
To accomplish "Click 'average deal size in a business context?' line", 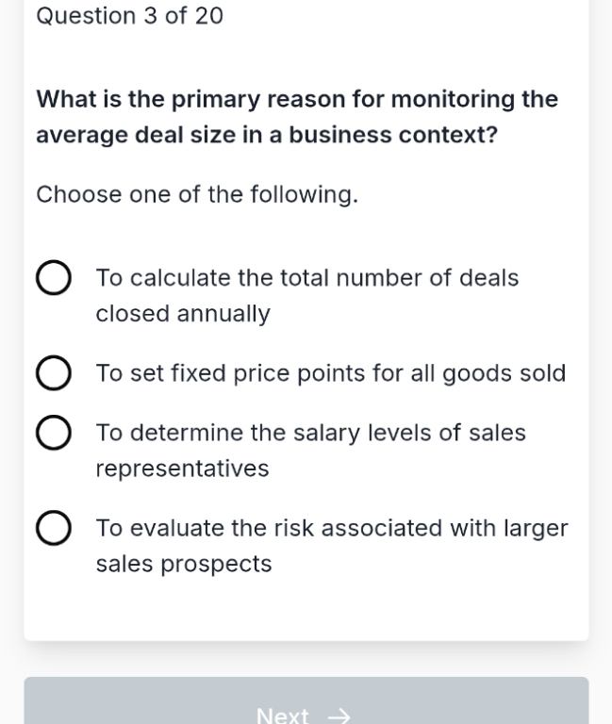I will (267, 136).
